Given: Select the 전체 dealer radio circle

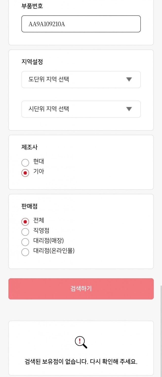Looking at the screenshot, I should pos(25,222).
